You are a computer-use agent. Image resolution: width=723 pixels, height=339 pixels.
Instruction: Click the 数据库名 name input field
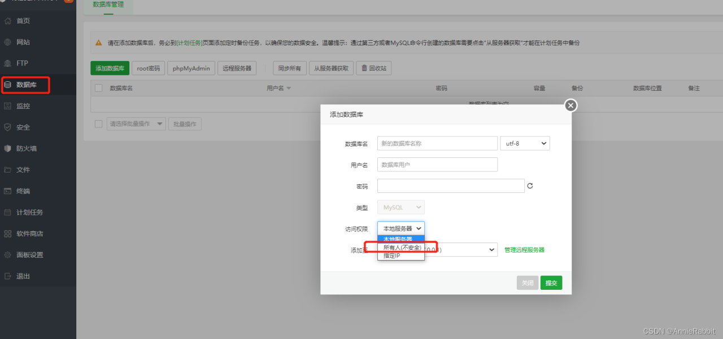tap(437, 143)
